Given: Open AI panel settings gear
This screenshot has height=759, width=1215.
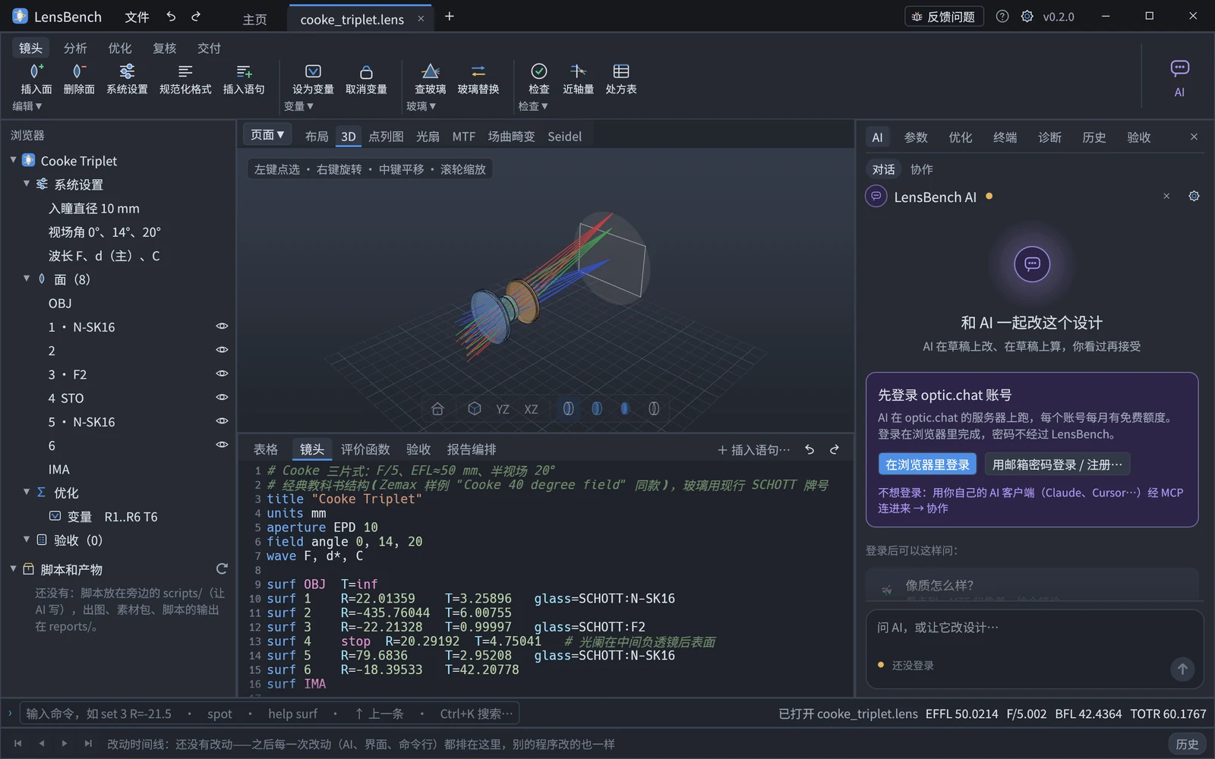Looking at the screenshot, I should coord(1194,196).
